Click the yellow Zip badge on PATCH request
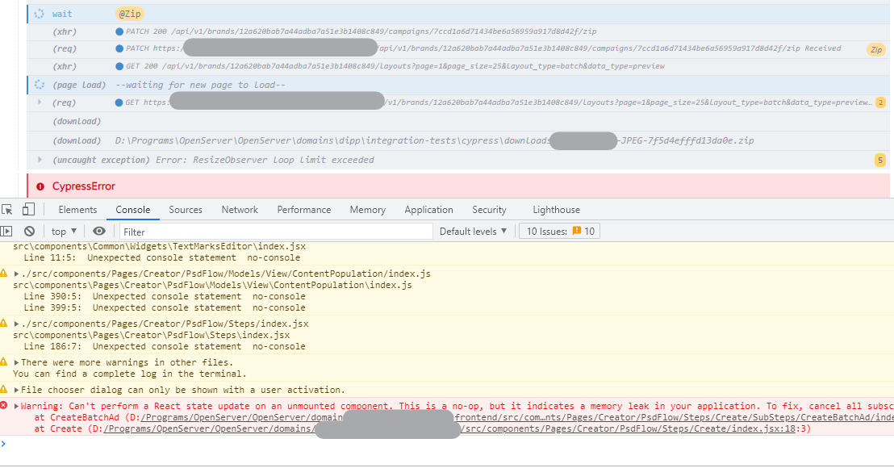The width and height of the screenshot is (894, 468). pyautogui.click(x=876, y=48)
